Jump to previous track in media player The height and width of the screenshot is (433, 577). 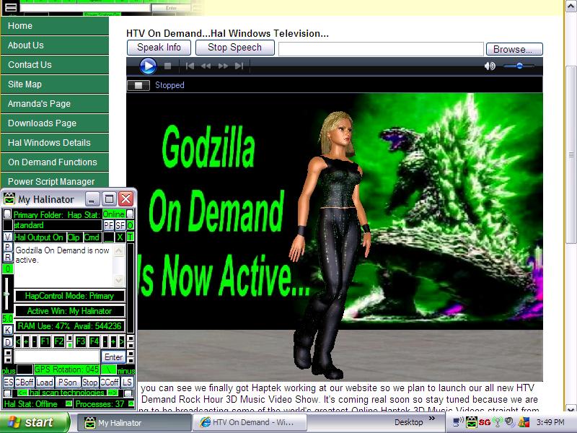coord(190,66)
